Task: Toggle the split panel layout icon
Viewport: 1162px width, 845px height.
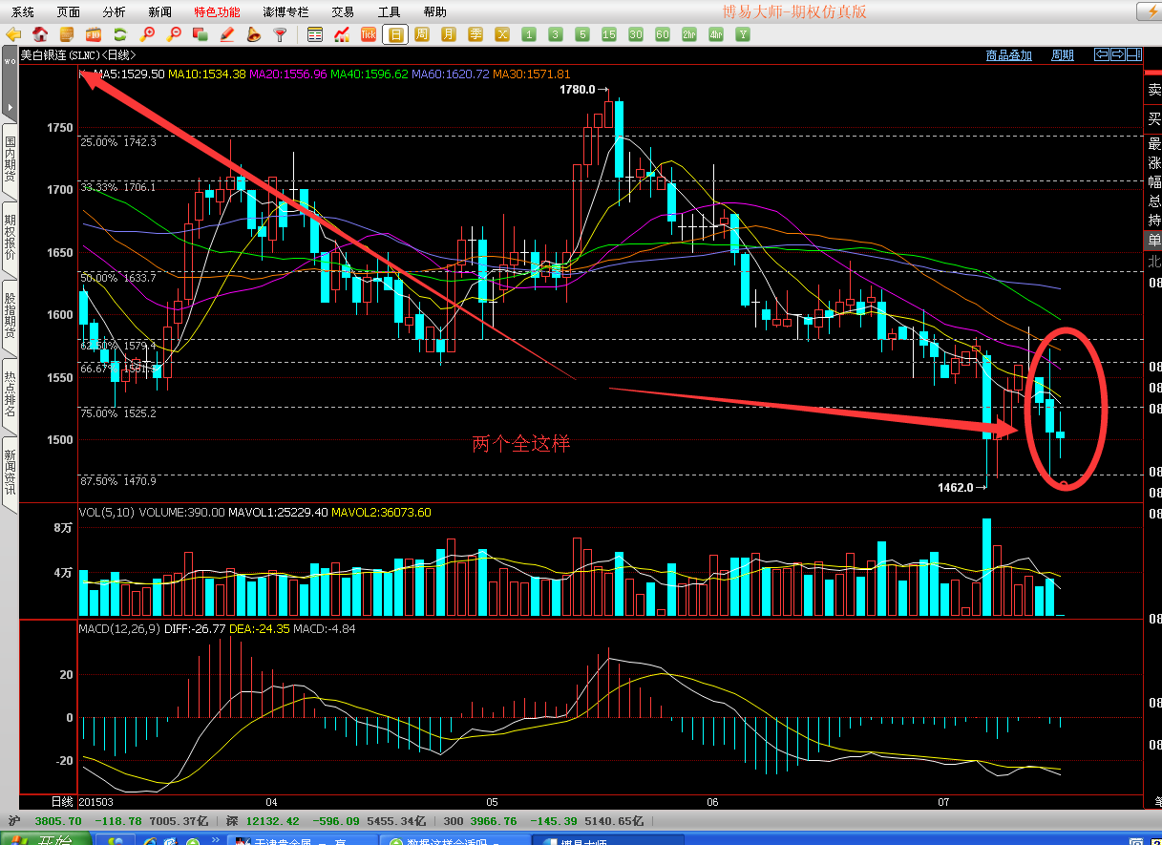Action: point(1133,54)
